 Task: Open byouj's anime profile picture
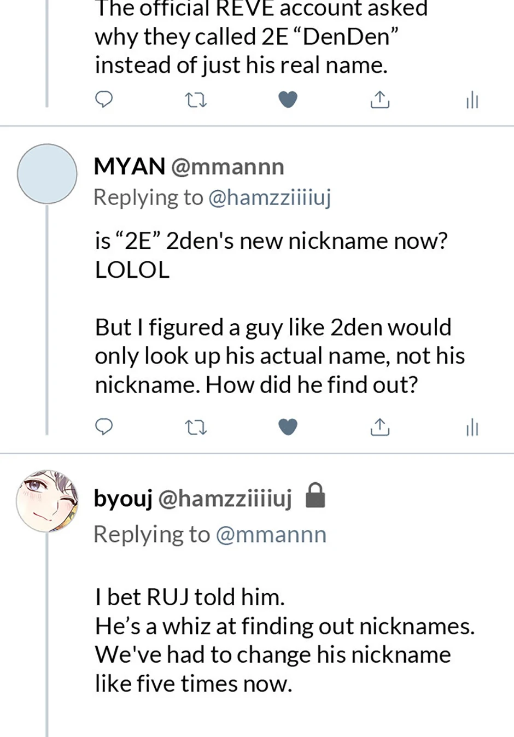click(47, 501)
